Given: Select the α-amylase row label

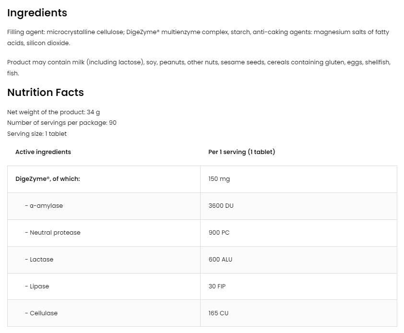Looking at the screenshot, I should pyautogui.click(x=44, y=206).
